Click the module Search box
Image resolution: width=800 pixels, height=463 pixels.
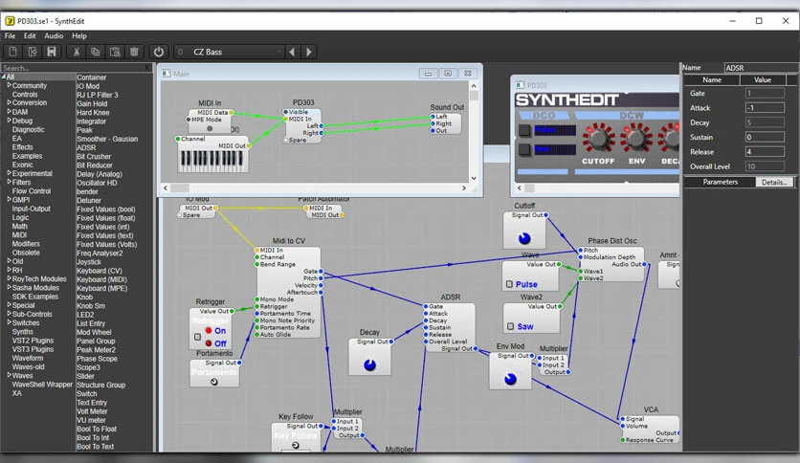click(73, 67)
